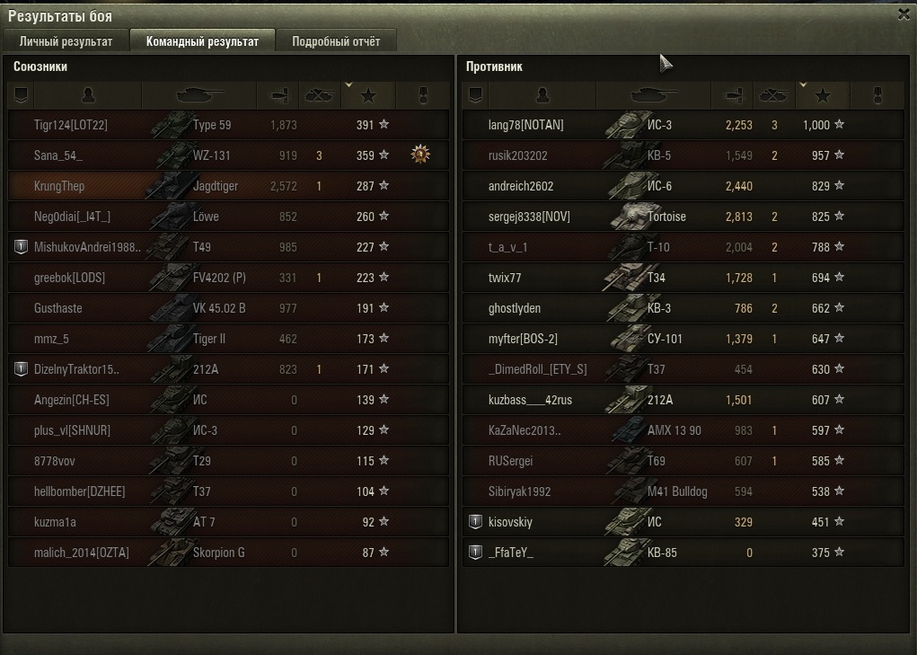Screen dimensions: 917x655
Task: Select enemy player lang78[NOTAN]
Action: point(525,125)
